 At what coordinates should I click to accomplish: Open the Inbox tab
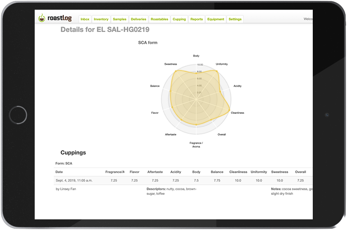click(x=85, y=19)
